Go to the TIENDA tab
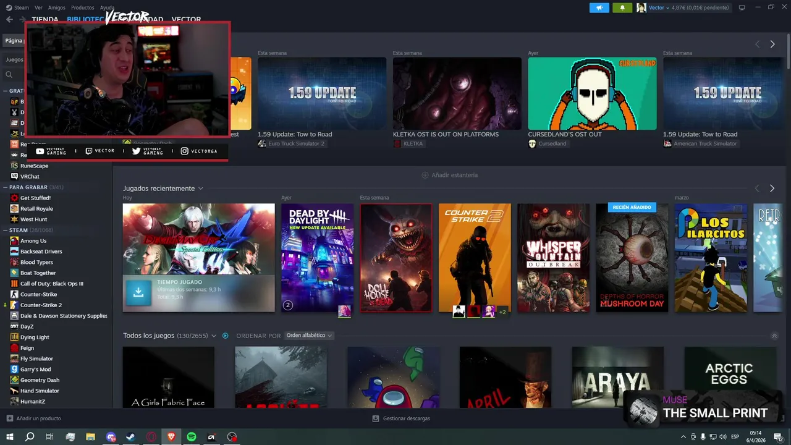 coord(44,19)
